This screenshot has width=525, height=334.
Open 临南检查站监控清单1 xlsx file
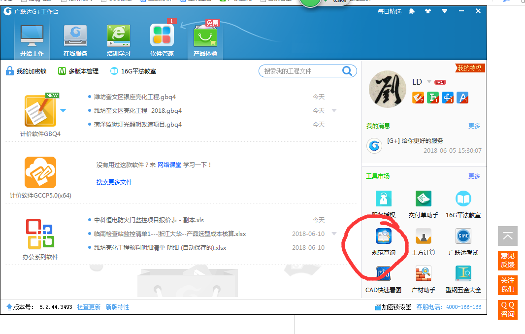(170, 234)
